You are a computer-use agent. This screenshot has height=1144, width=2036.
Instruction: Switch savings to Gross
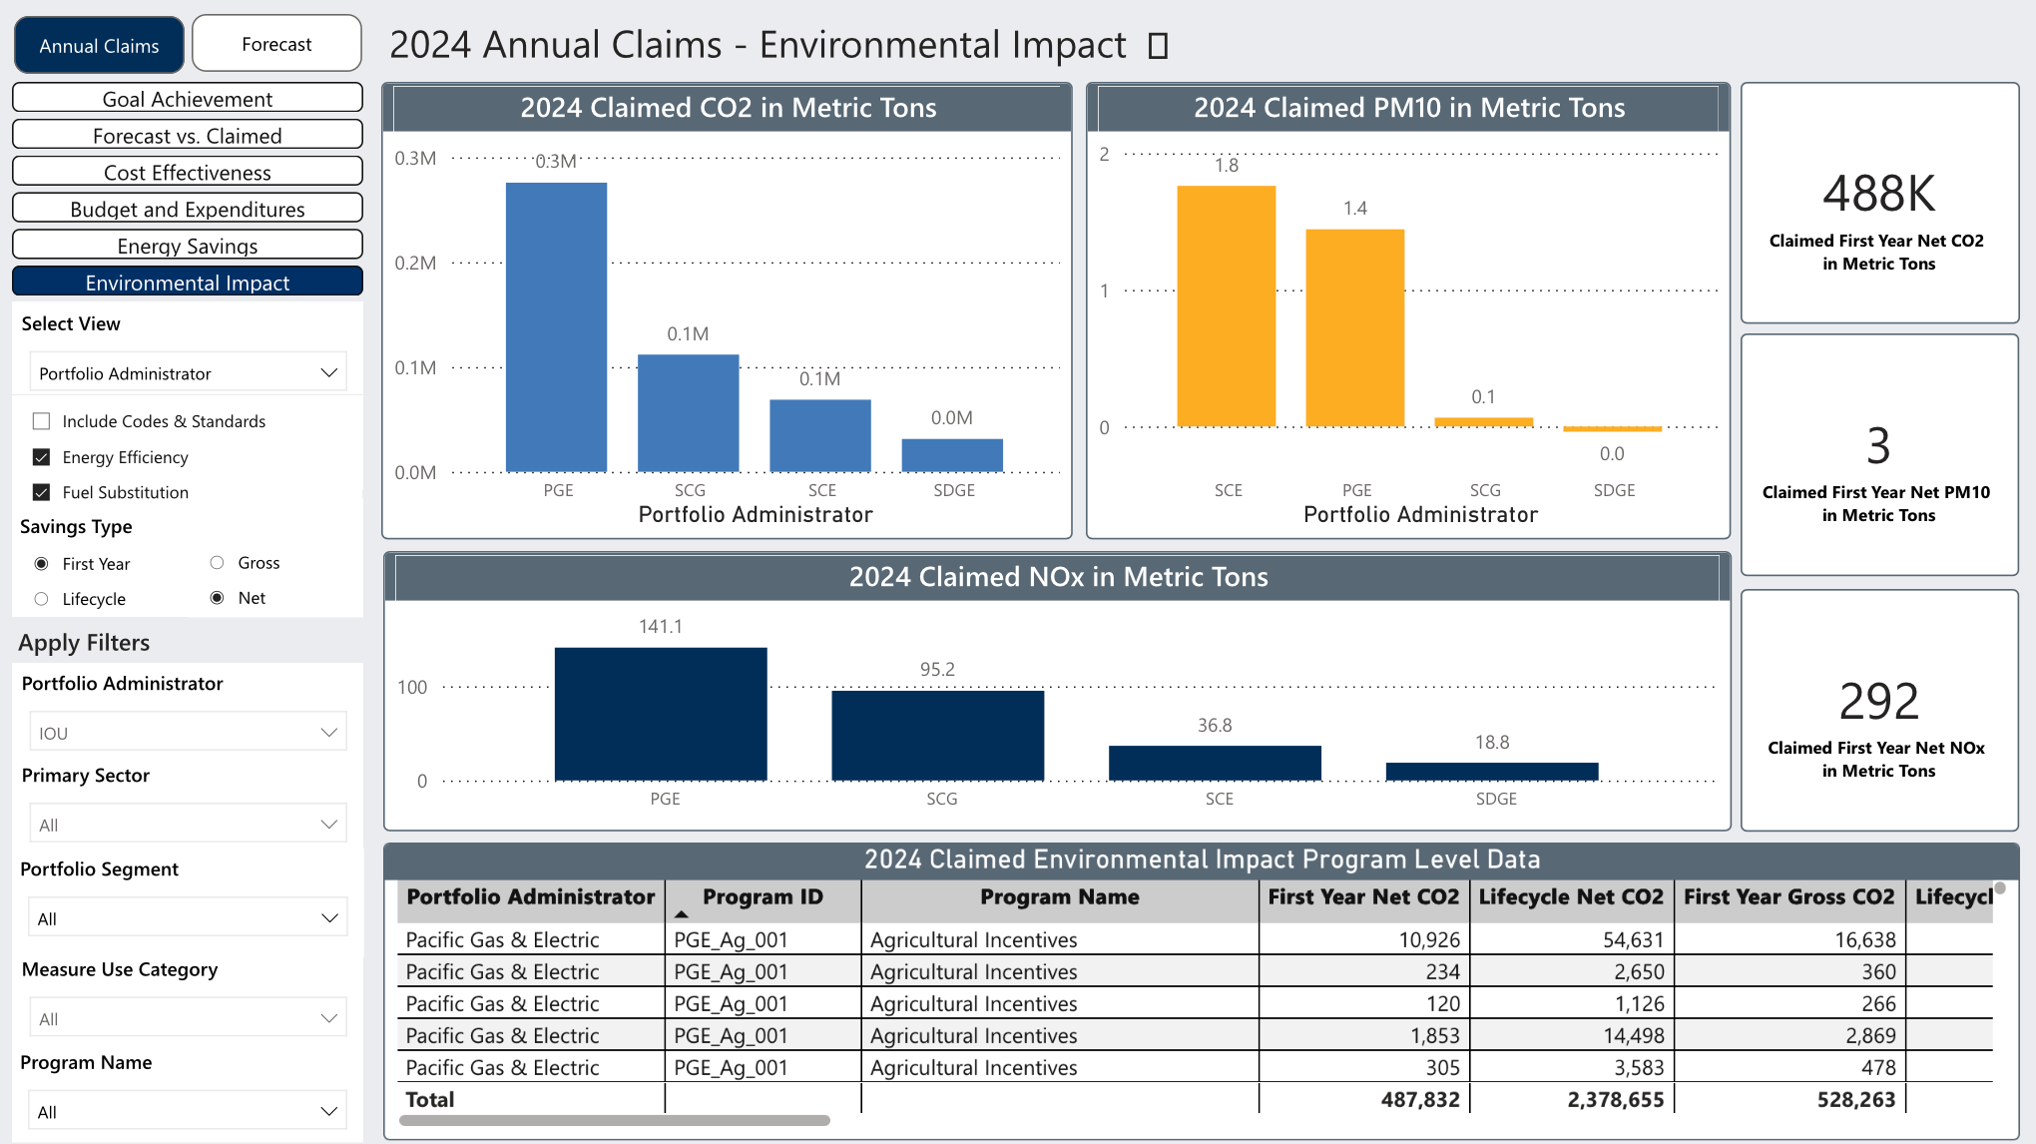(217, 563)
